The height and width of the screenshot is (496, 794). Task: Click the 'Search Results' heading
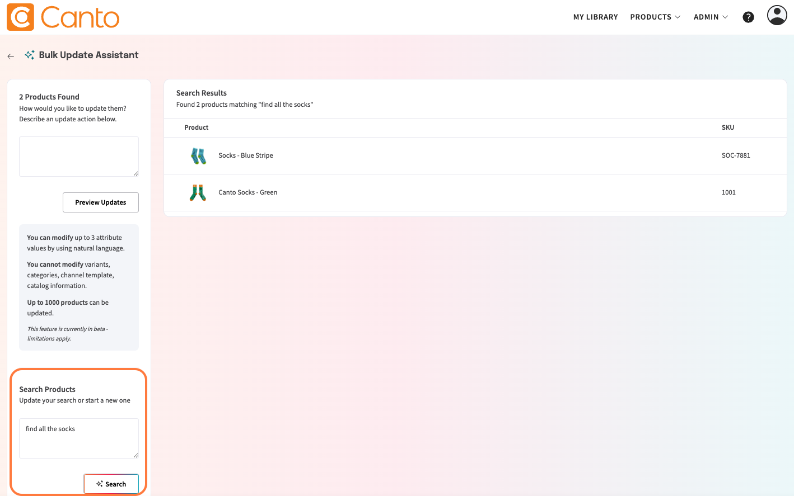(202, 93)
